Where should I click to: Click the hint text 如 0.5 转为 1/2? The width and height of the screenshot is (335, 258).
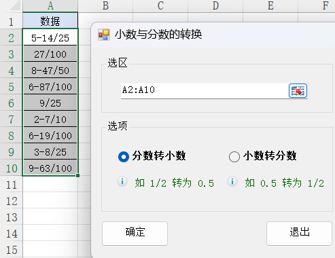pos(284,183)
